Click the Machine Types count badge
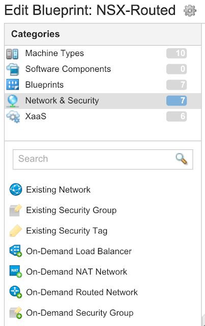This screenshot has height=326, width=205. [177, 53]
